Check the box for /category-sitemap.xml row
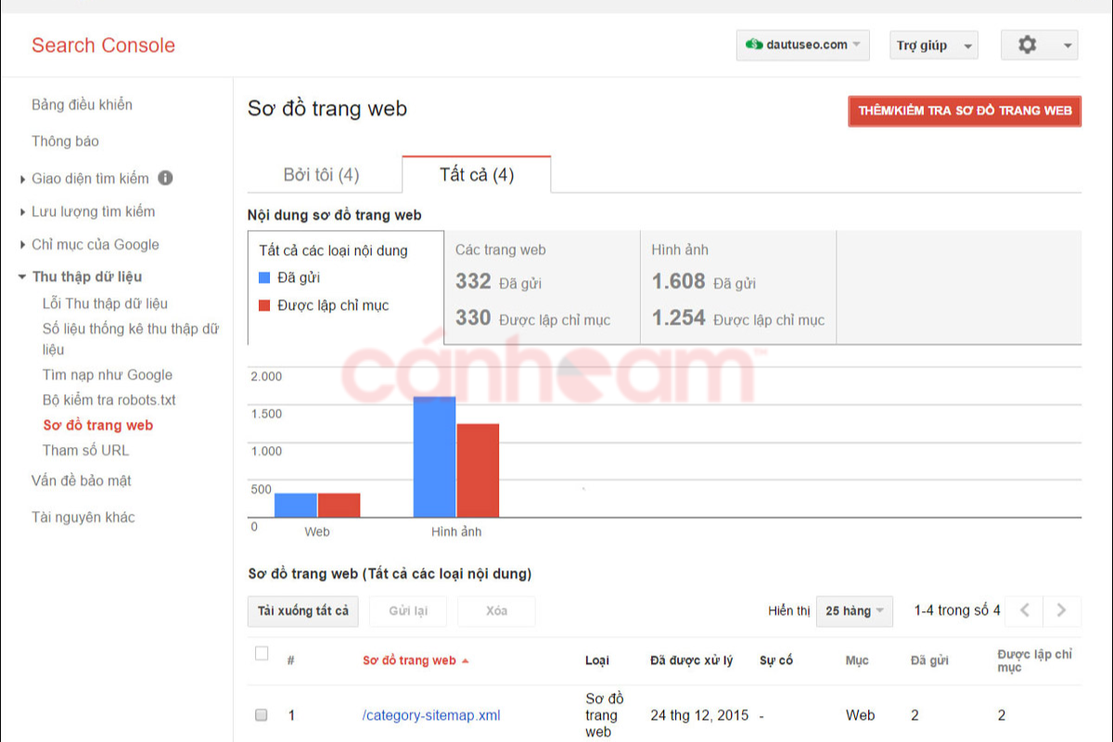The image size is (1113, 742). click(262, 715)
